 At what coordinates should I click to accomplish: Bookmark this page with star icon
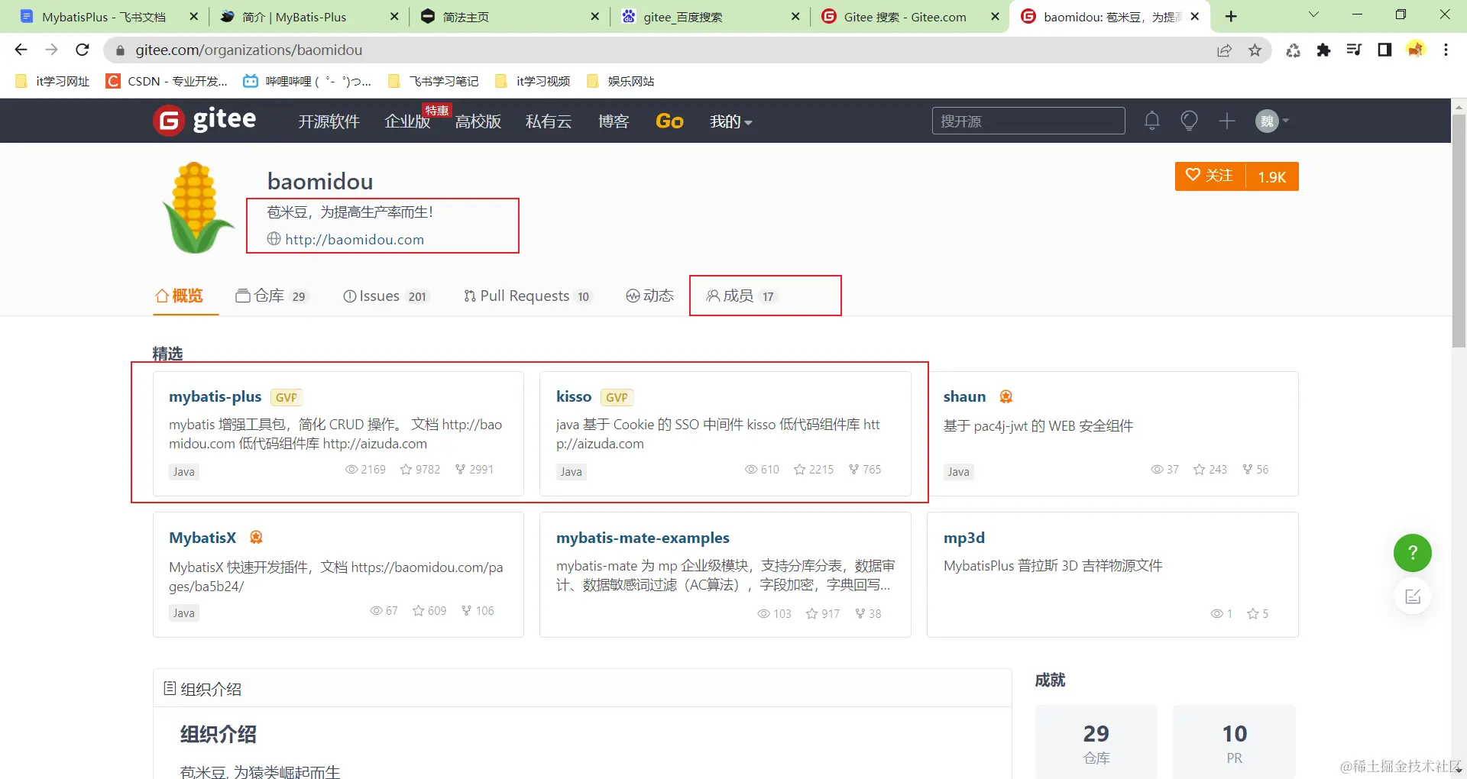click(x=1255, y=50)
